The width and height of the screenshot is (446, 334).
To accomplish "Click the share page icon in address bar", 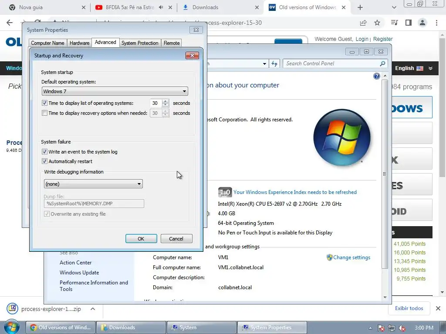I will point(363,23).
